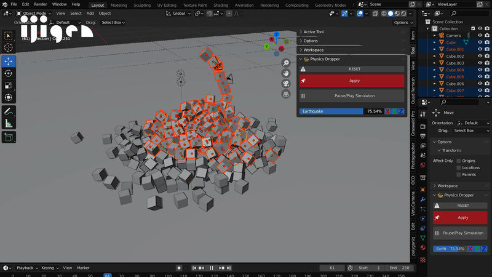This screenshot has height=277, width=492.
Task: Click the pan view hand icon
Action: point(286,73)
